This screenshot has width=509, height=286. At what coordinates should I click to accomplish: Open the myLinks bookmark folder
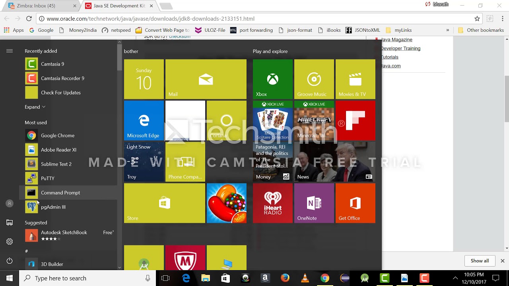398,30
